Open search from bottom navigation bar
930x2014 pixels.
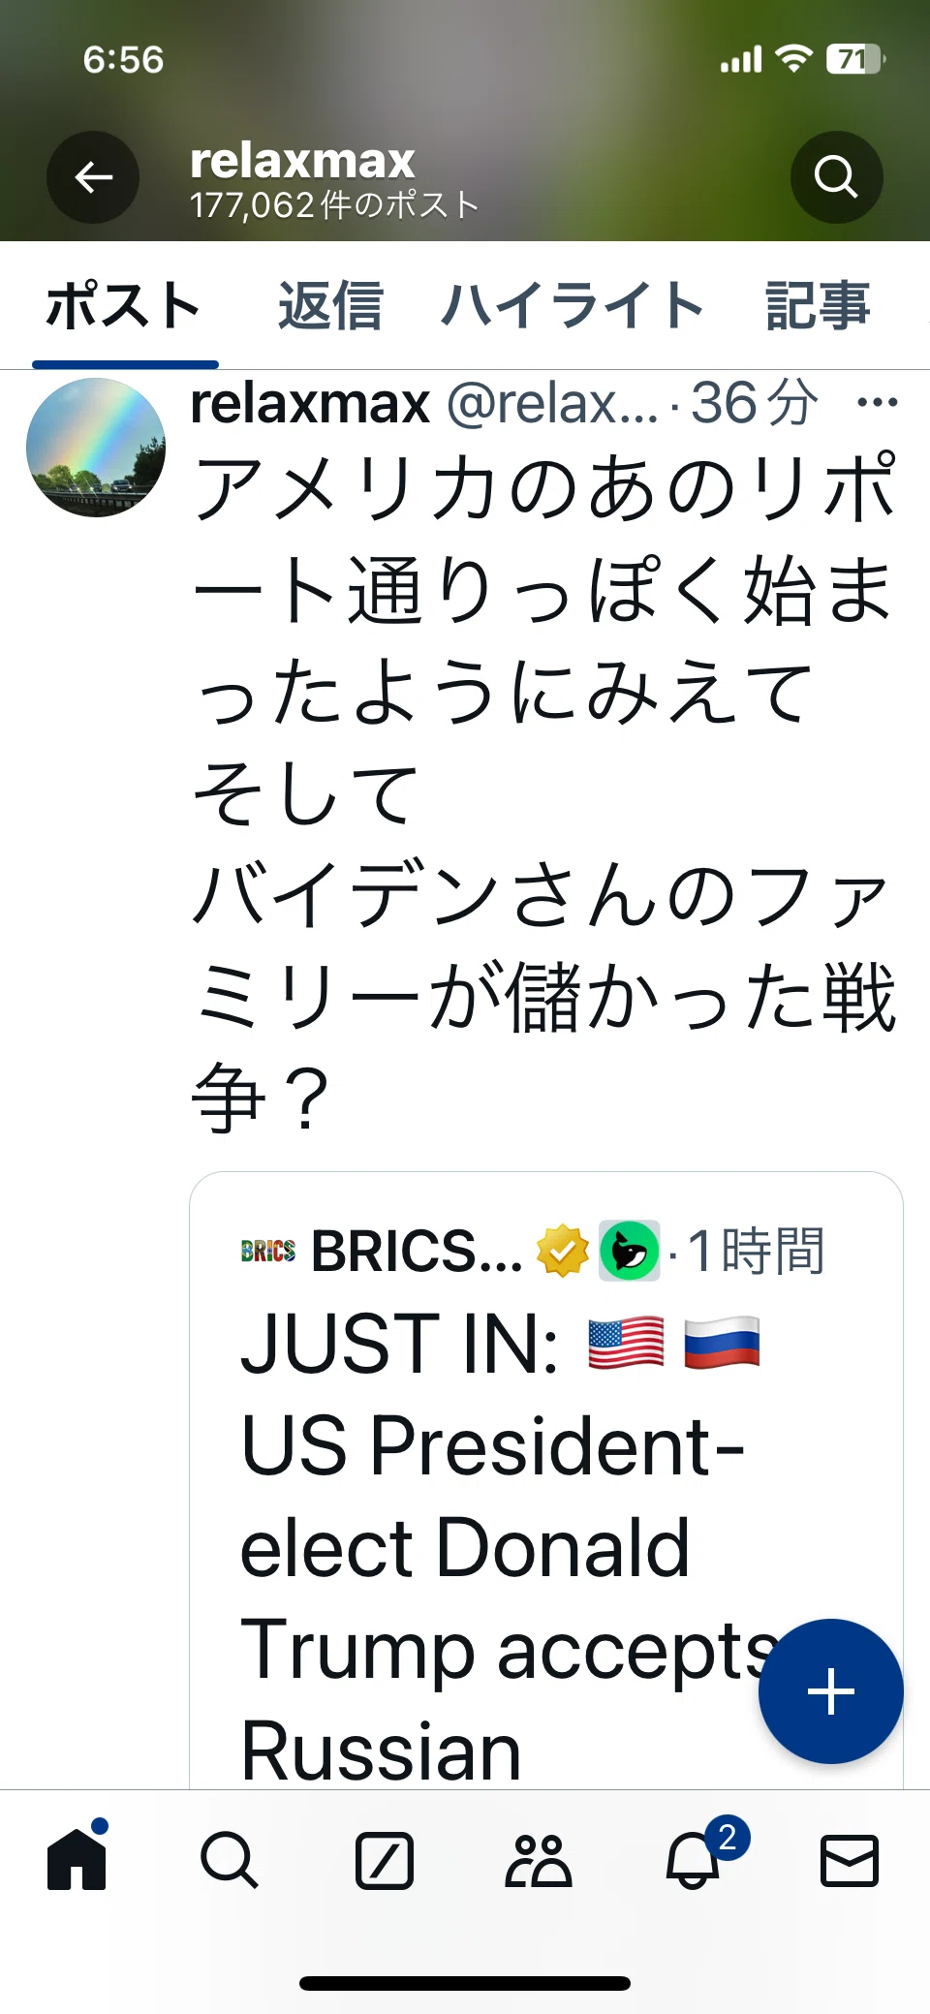(230, 1860)
